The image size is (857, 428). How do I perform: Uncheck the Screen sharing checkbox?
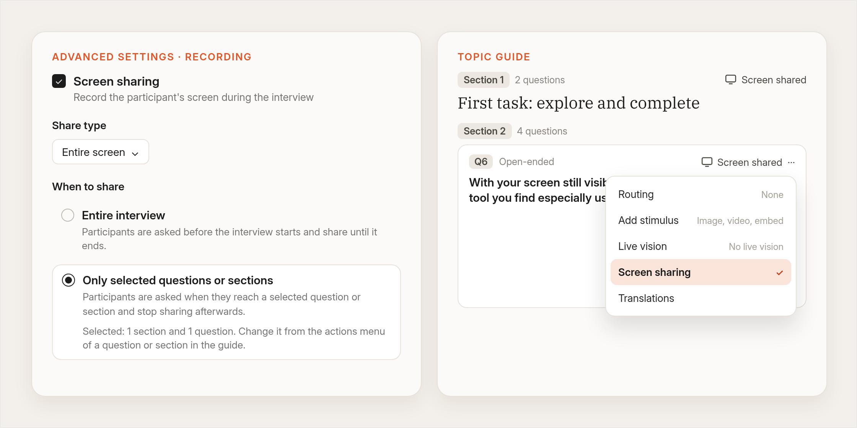tap(59, 81)
